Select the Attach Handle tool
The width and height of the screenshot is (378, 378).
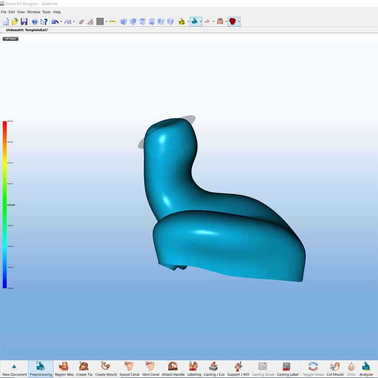pos(173,368)
